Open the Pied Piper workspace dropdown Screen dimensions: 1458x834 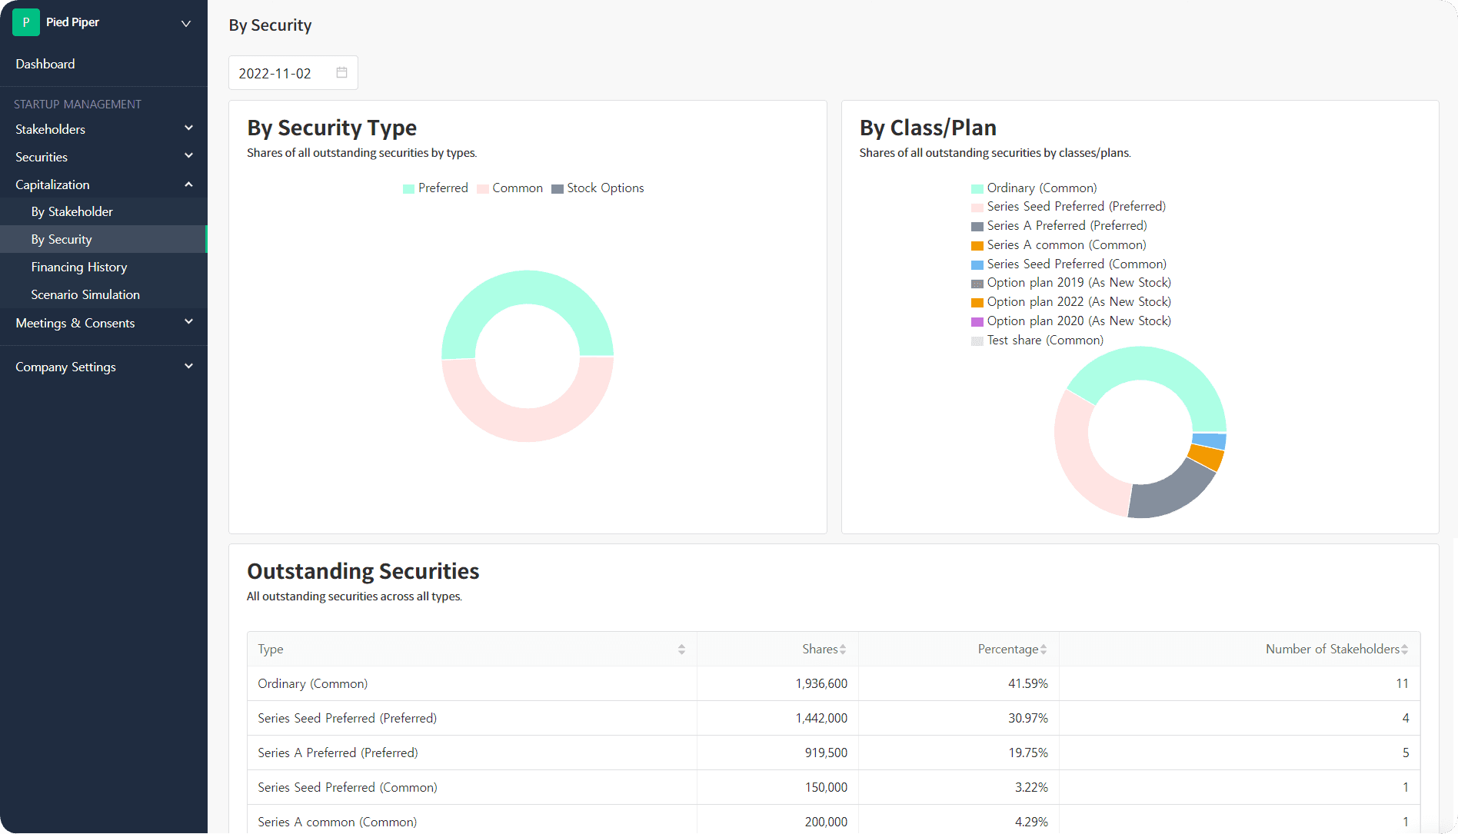click(185, 23)
